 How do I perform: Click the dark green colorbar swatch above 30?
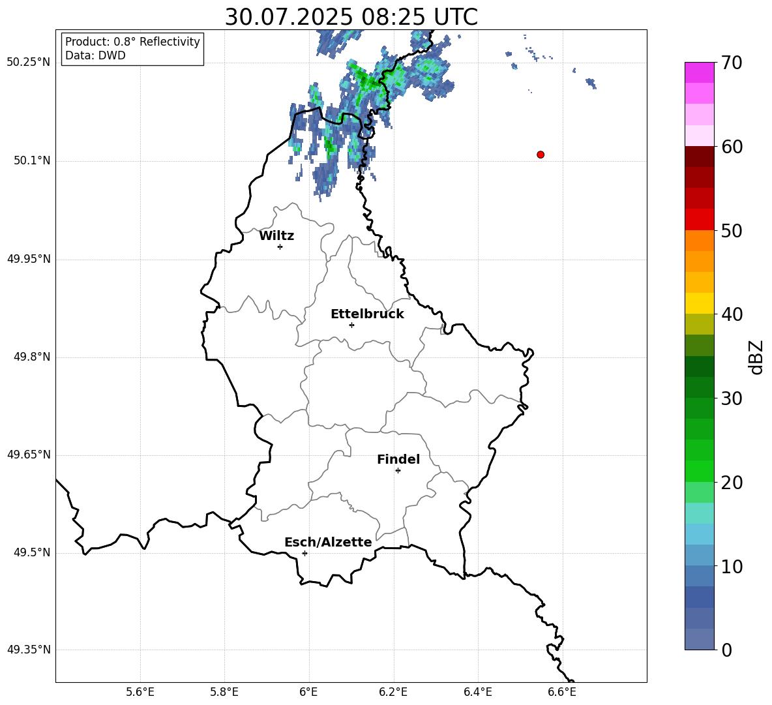tap(700, 387)
